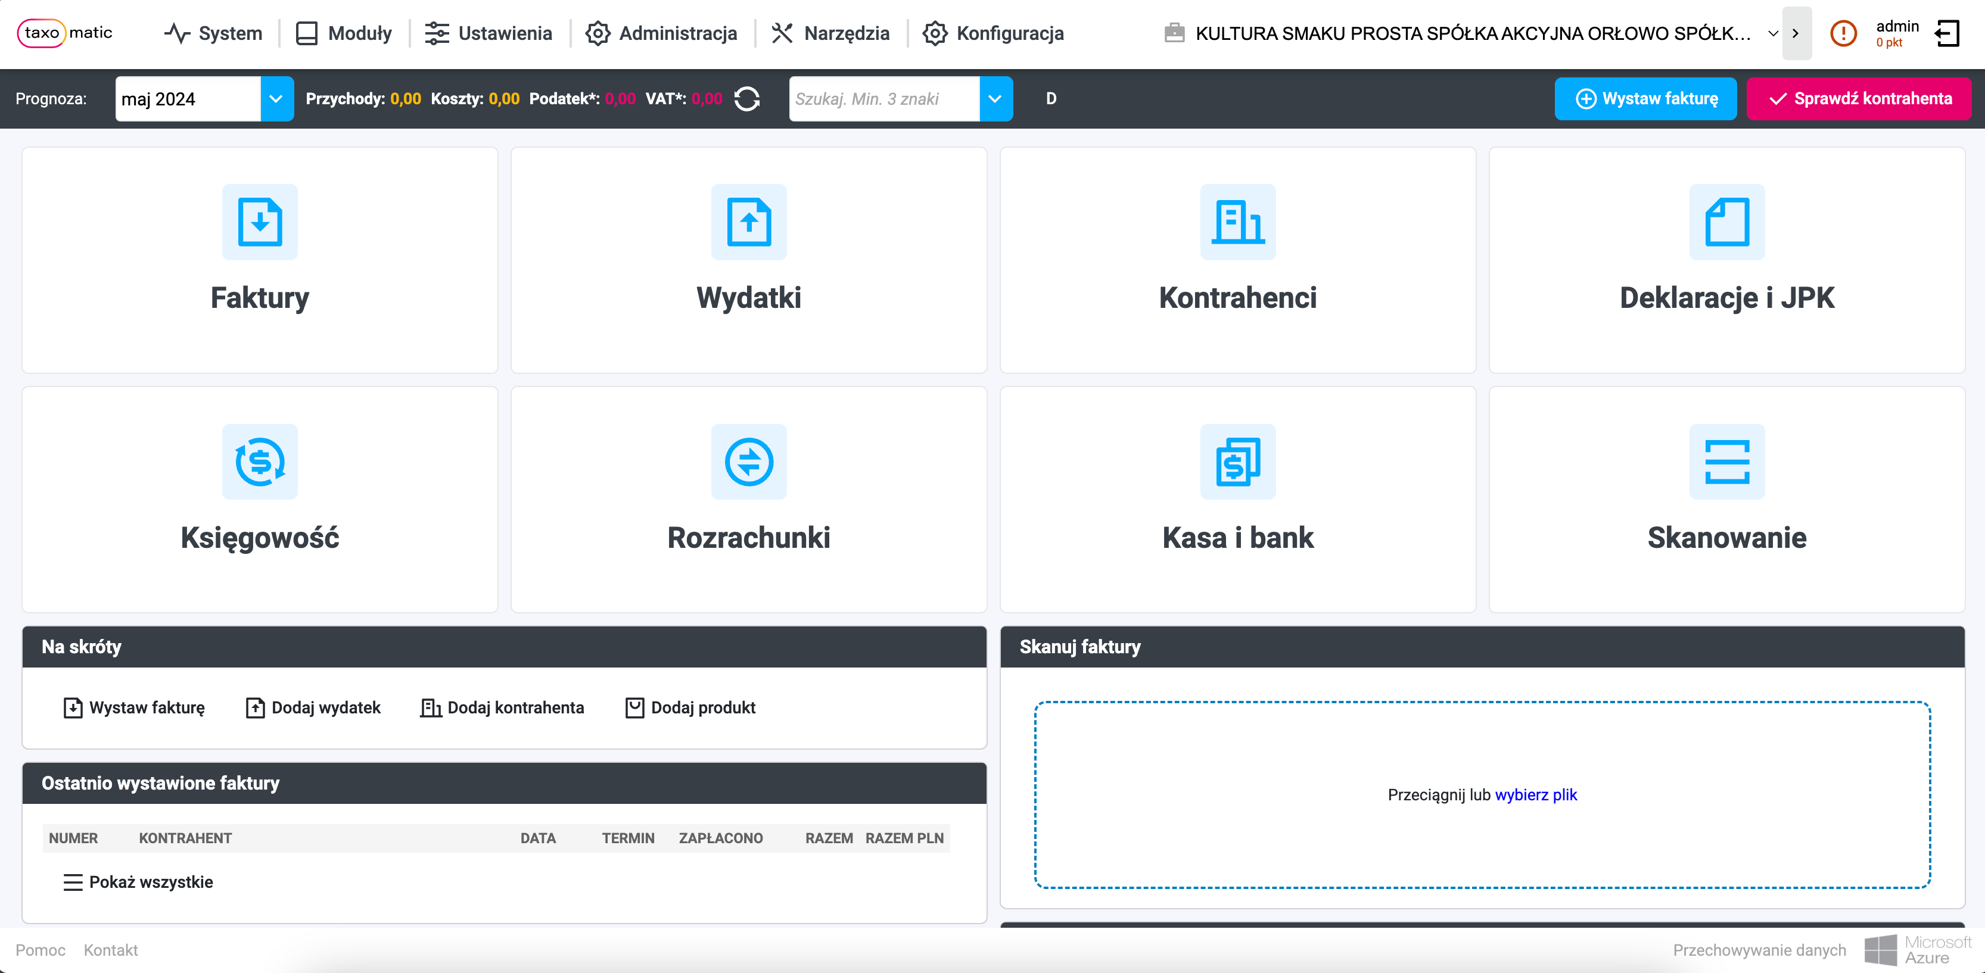Click the taxomatic logo

tap(65, 32)
